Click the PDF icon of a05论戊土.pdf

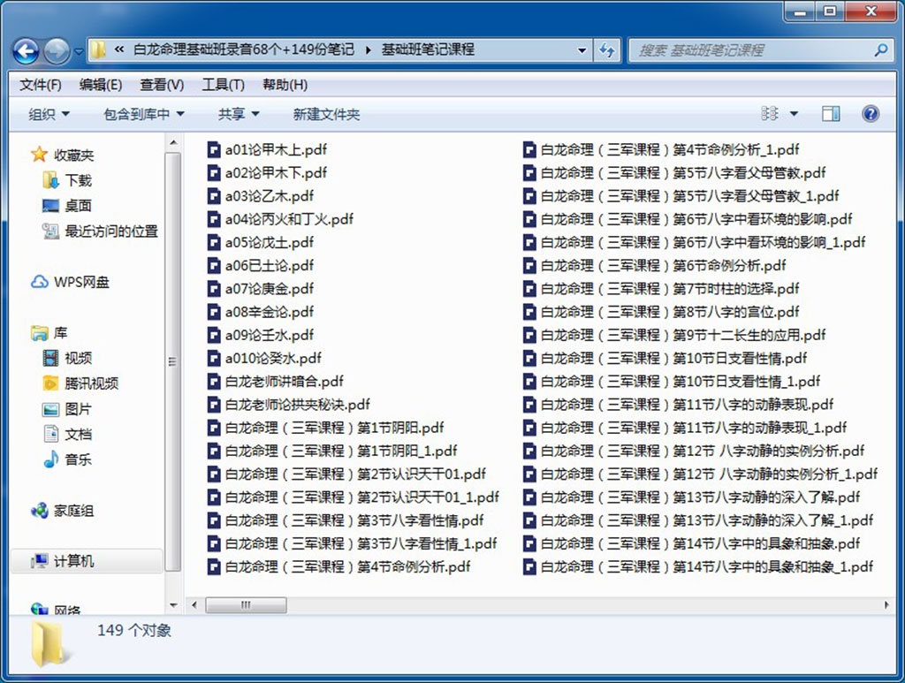point(214,242)
